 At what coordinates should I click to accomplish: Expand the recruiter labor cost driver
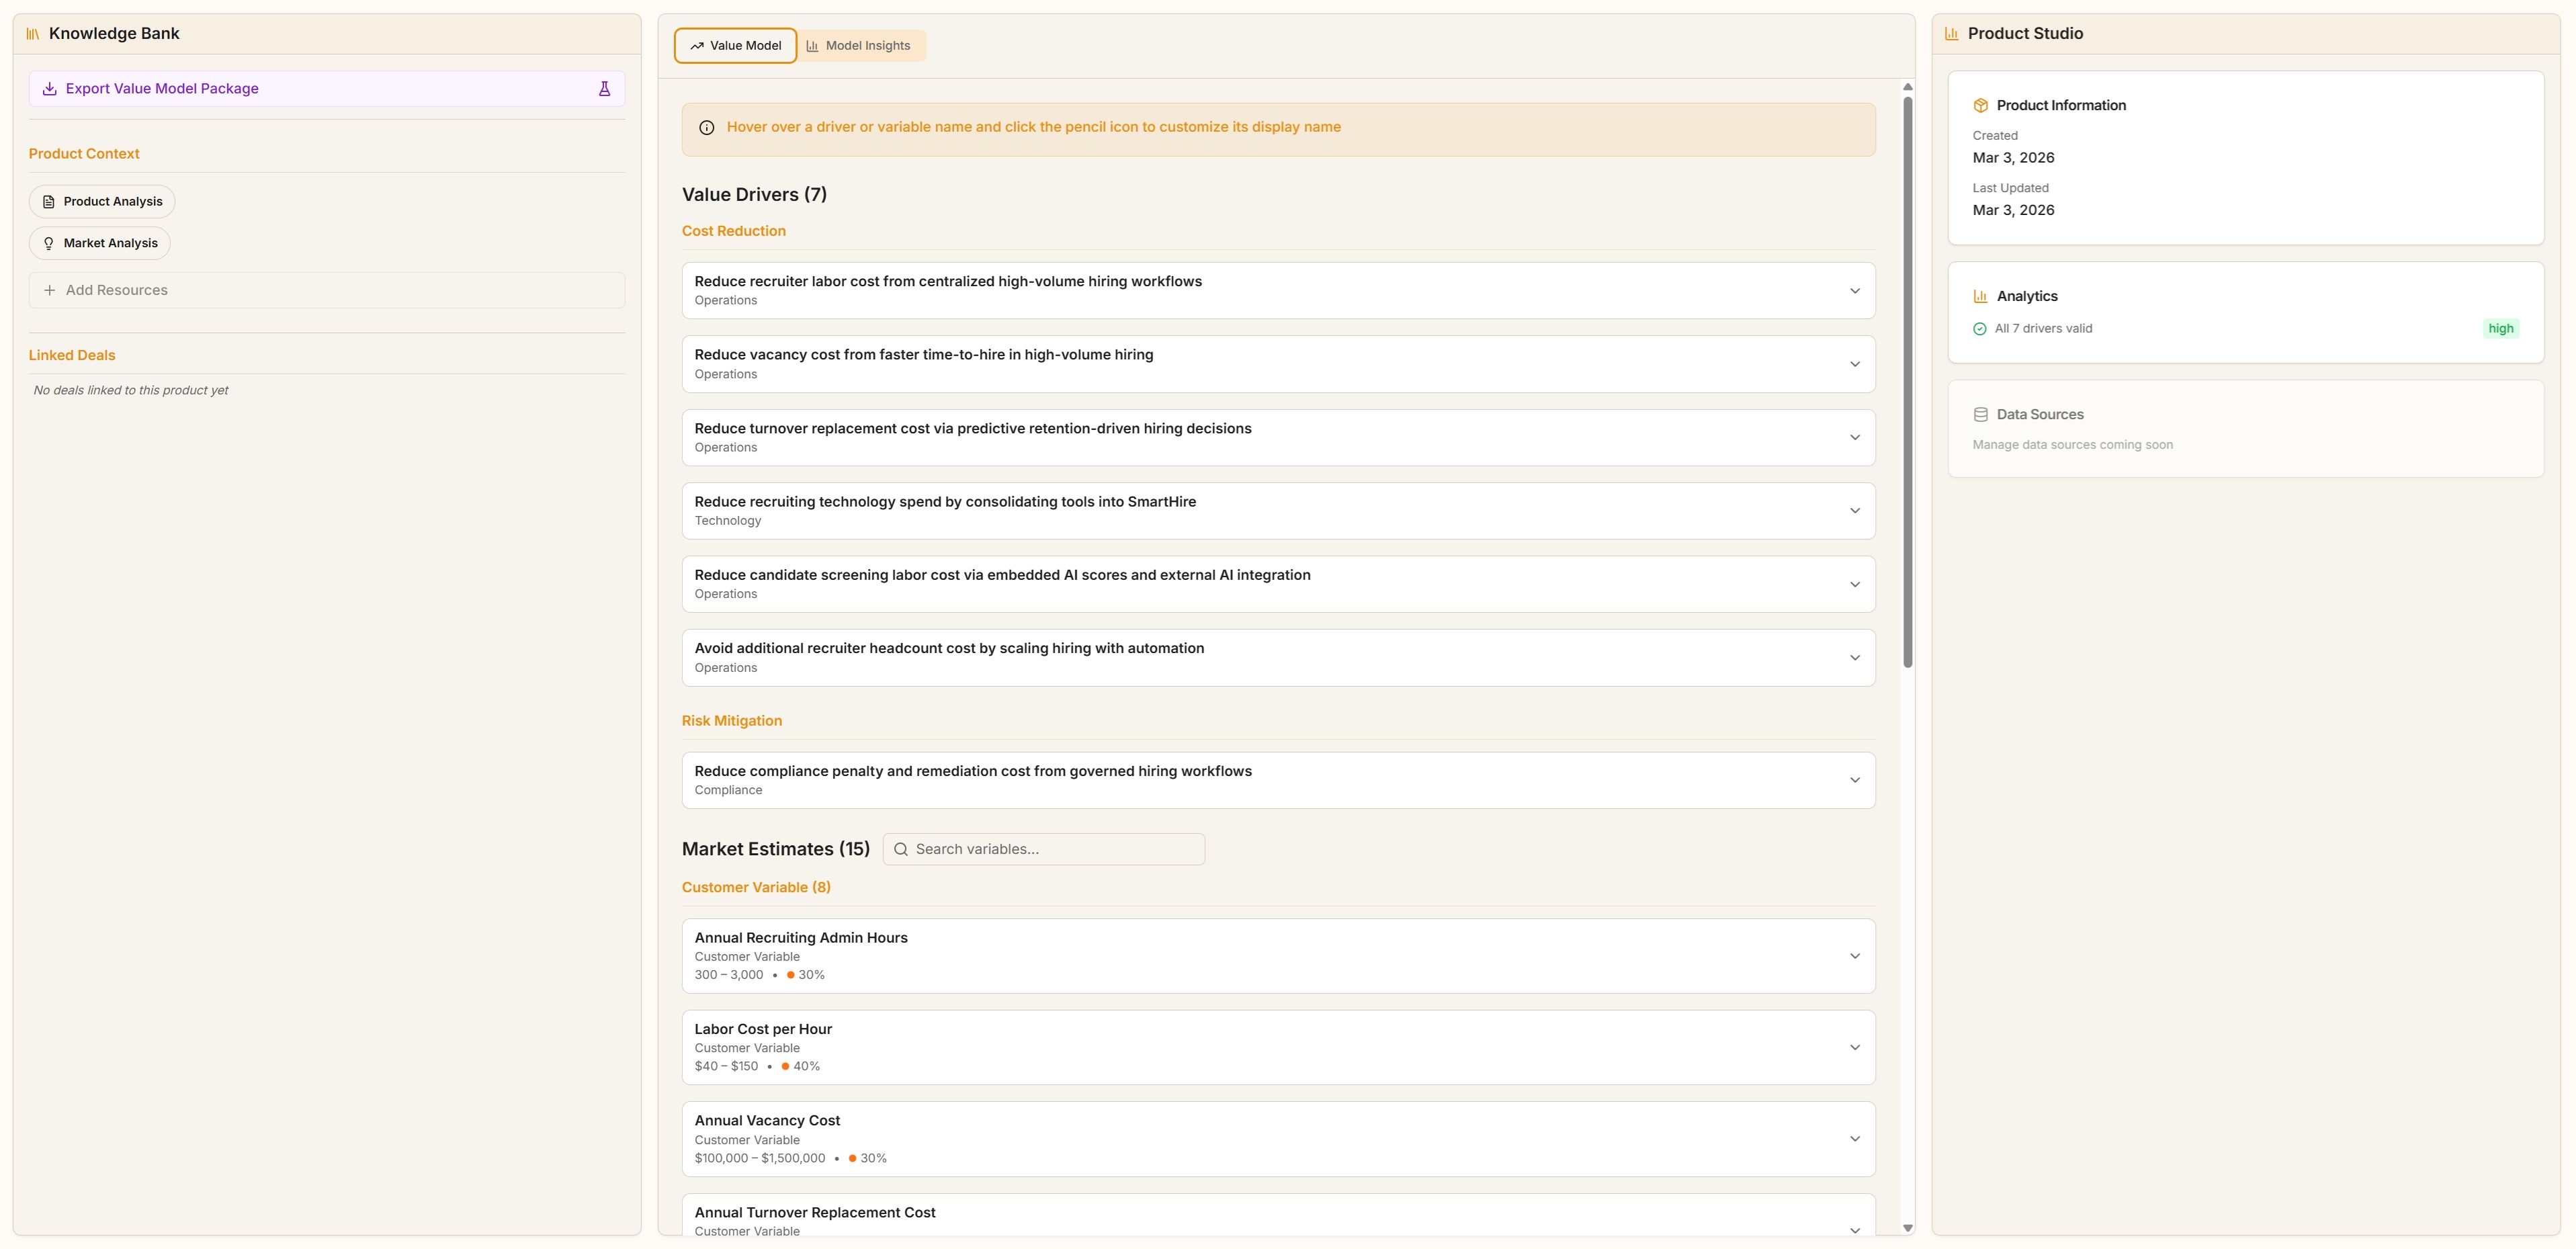pos(1854,291)
